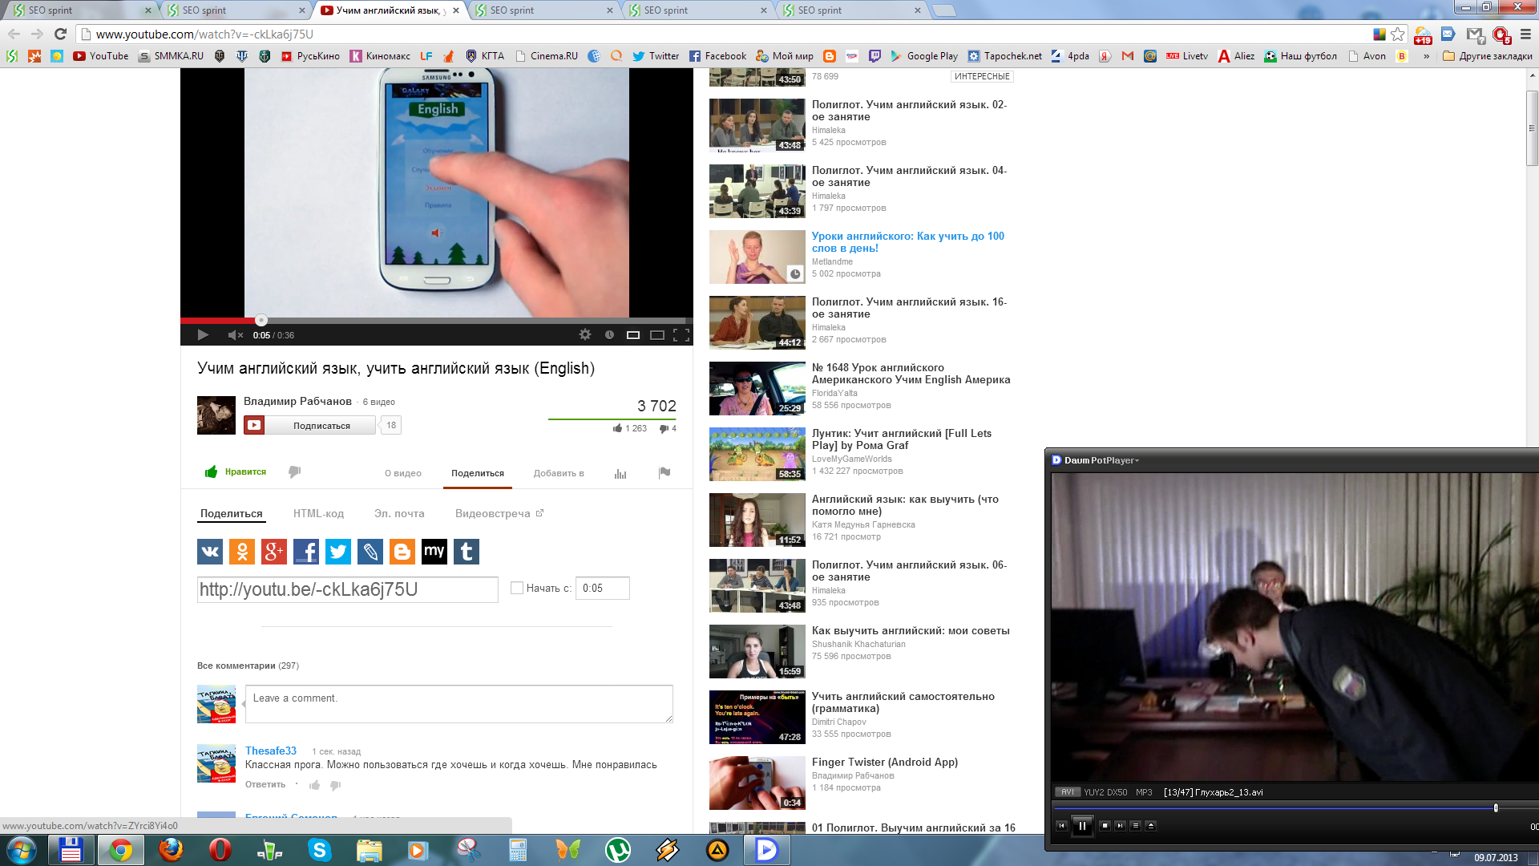Share video via Odnoklassniki icon
The width and height of the screenshot is (1539, 866).
242,552
